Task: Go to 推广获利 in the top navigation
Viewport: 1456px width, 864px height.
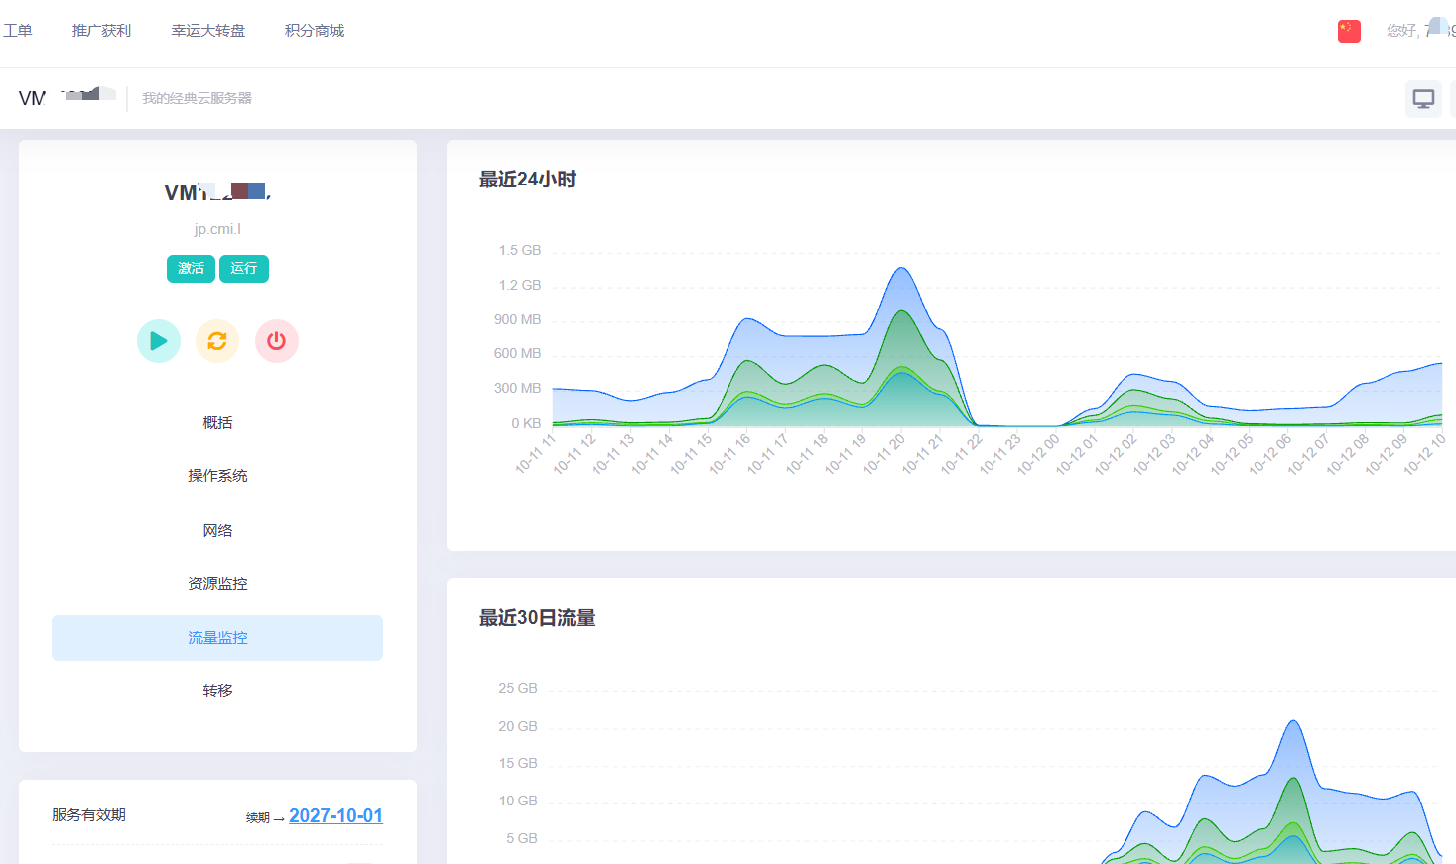Action: (101, 31)
